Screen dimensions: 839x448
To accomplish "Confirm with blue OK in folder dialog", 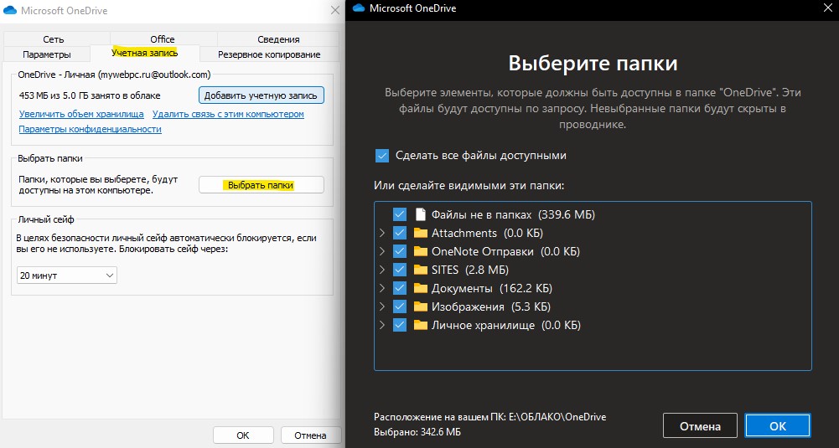I will [778, 426].
